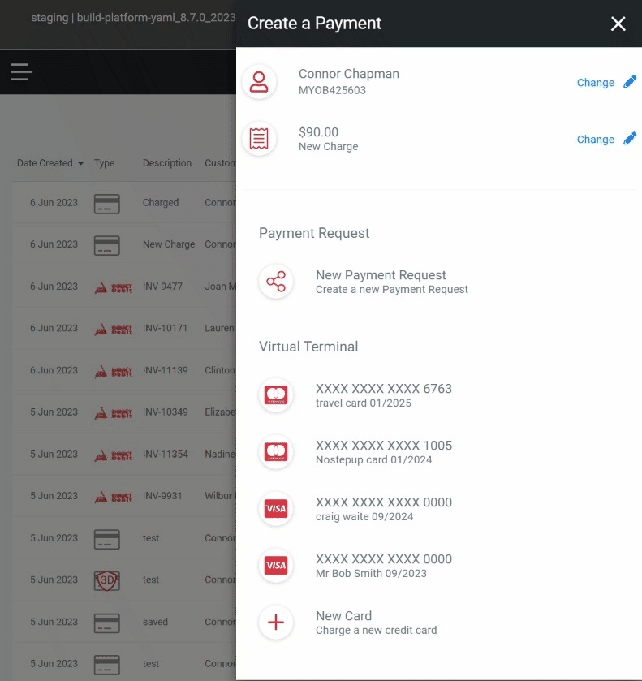Click the pencil icon next to customer Change
The height and width of the screenshot is (681, 642).
pyautogui.click(x=630, y=82)
